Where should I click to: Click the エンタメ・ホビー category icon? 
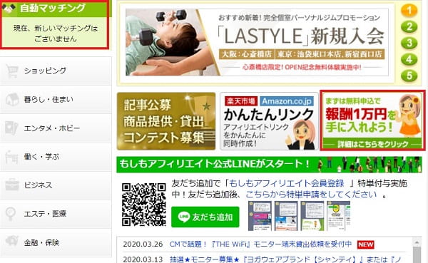click(x=11, y=128)
